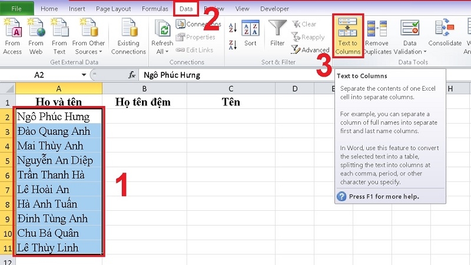Select column C header
Image resolution: width=471 pixels, height=265 pixels.
(x=231, y=89)
